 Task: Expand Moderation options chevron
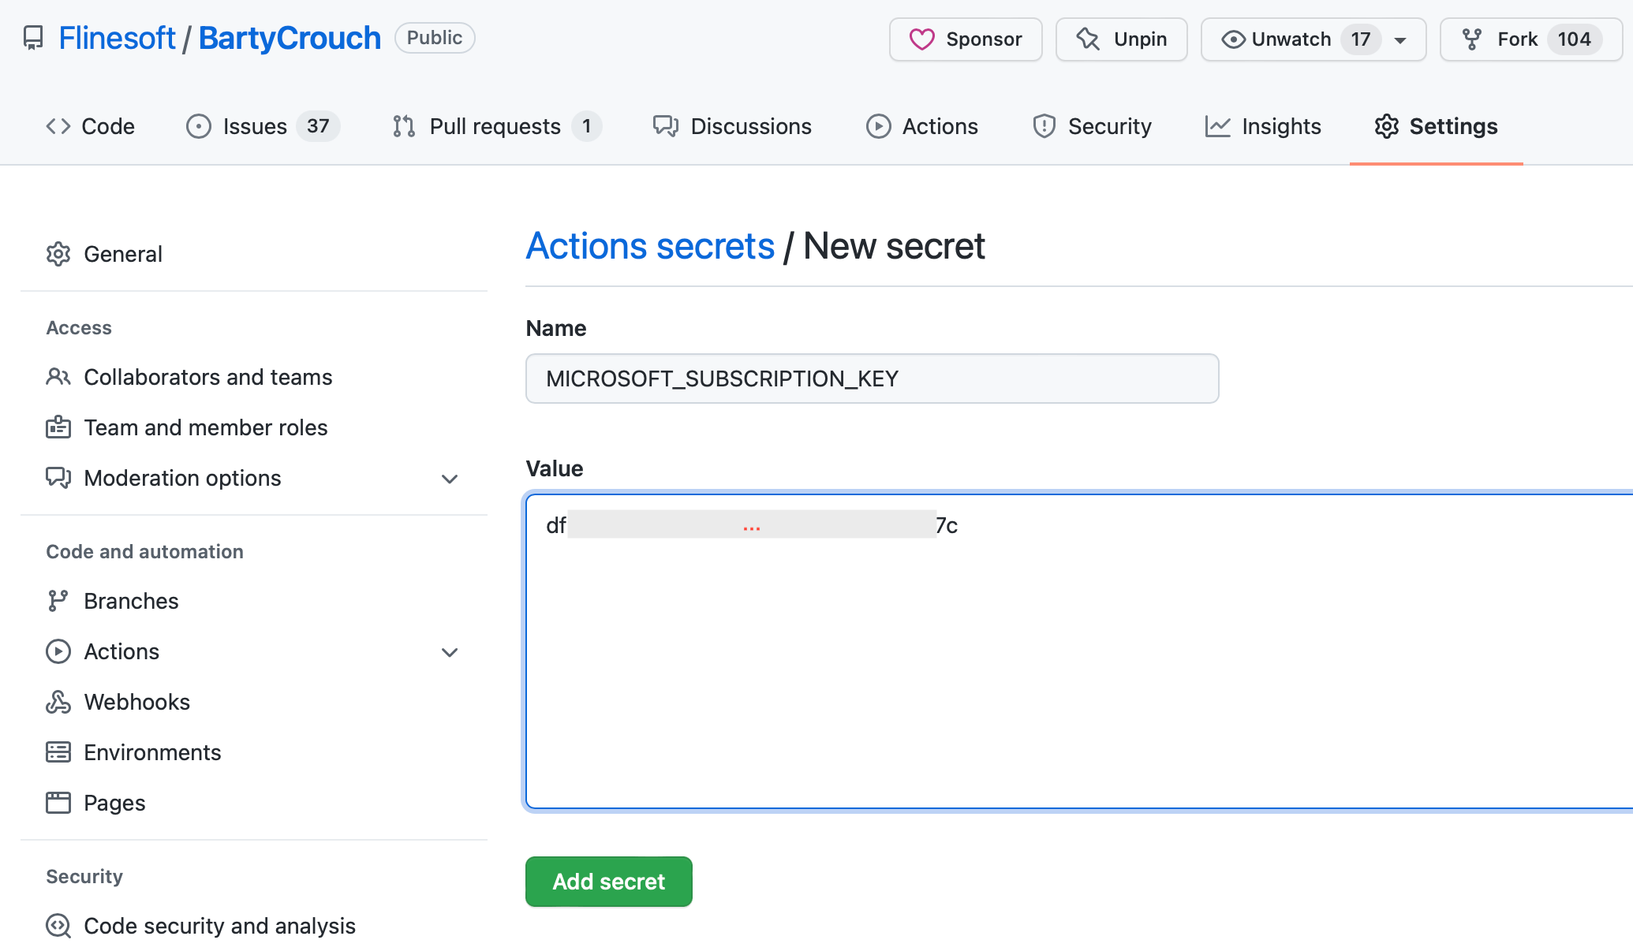[x=450, y=479]
